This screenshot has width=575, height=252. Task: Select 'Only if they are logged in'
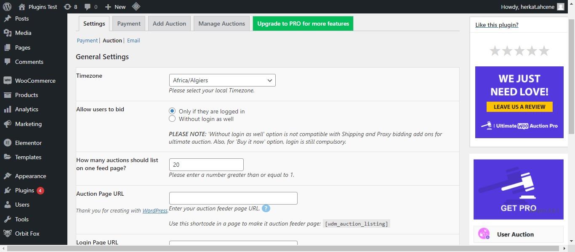coord(172,111)
